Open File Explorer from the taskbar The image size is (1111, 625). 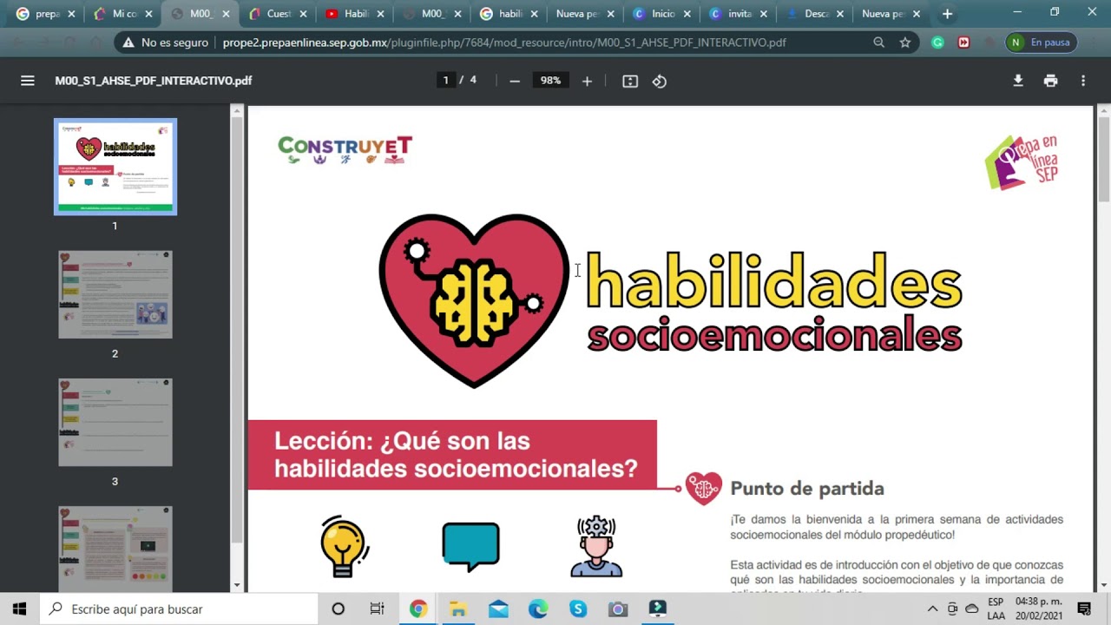click(x=458, y=609)
